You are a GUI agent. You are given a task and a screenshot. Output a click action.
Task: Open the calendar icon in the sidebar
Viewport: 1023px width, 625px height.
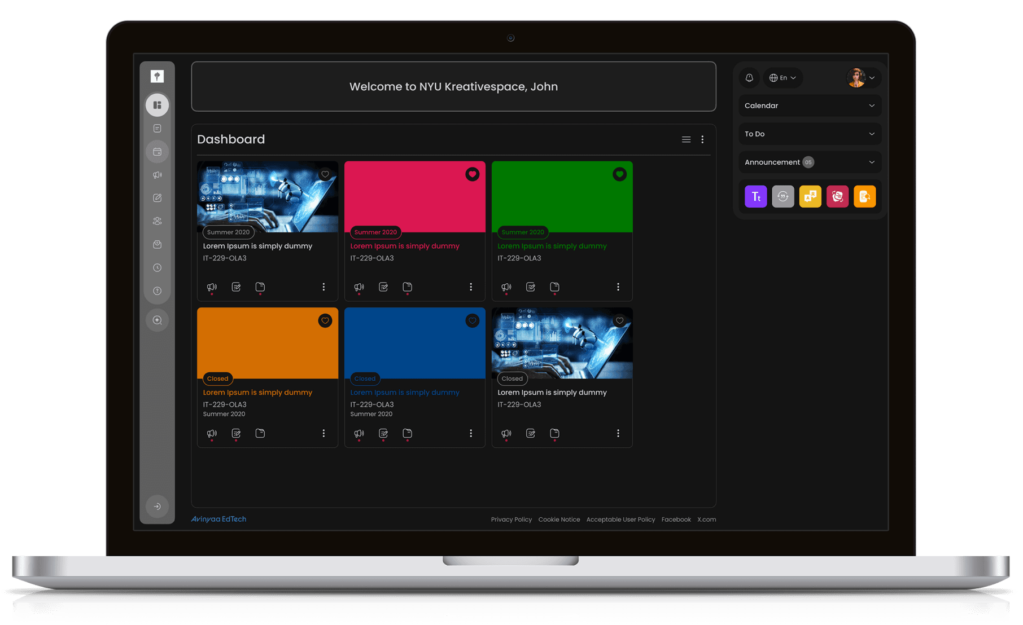tap(157, 152)
